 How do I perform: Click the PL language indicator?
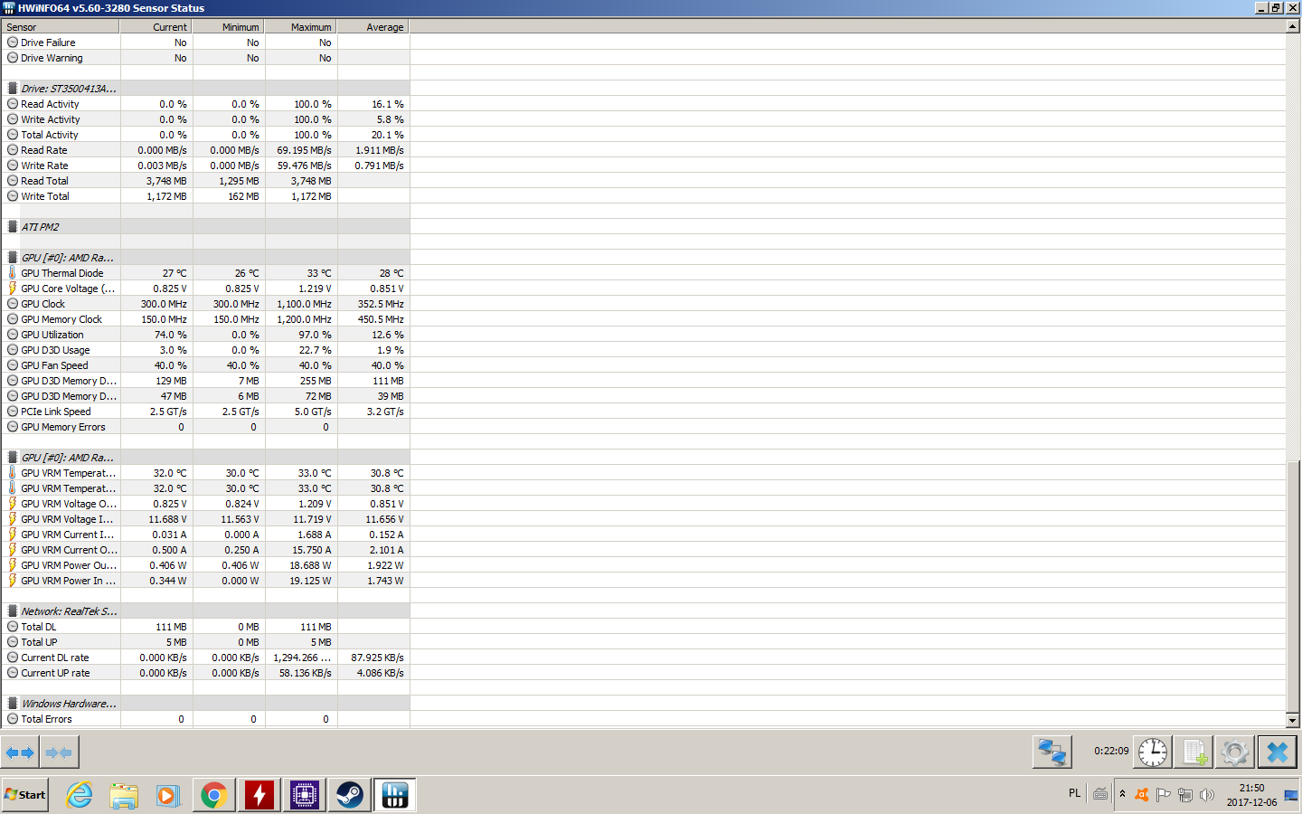coord(1074,793)
